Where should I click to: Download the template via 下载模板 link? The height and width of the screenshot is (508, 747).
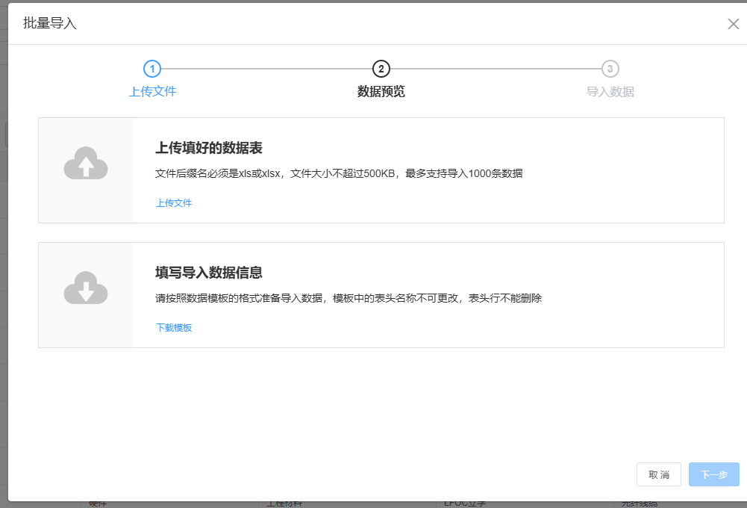[x=174, y=327]
